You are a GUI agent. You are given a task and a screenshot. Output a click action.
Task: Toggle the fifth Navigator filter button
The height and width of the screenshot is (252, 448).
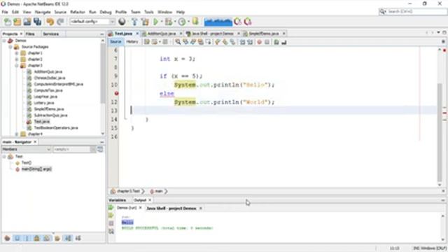click(x=47, y=238)
